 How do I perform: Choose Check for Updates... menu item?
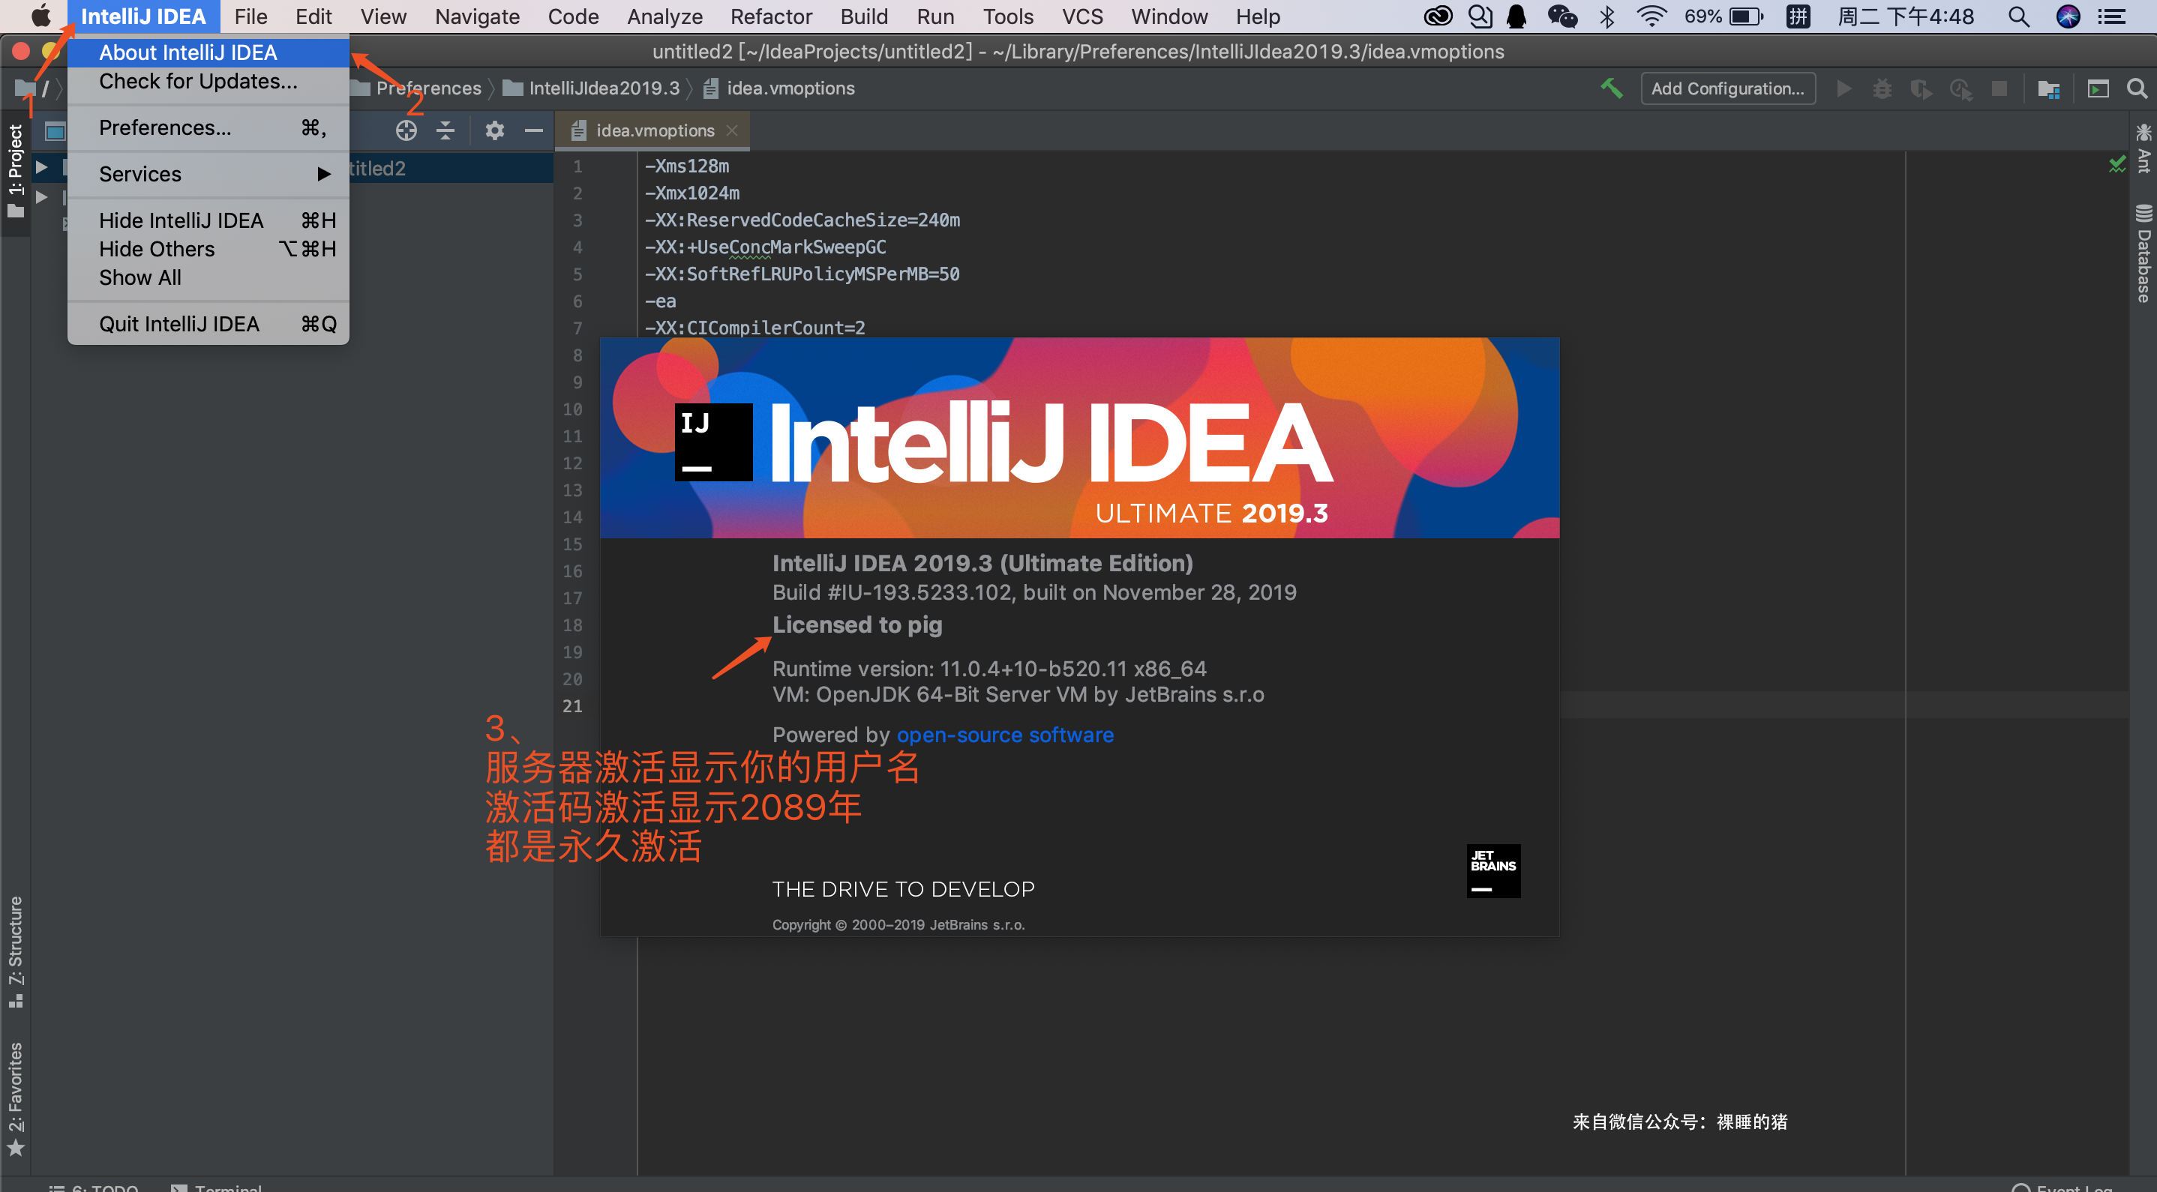point(208,81)
